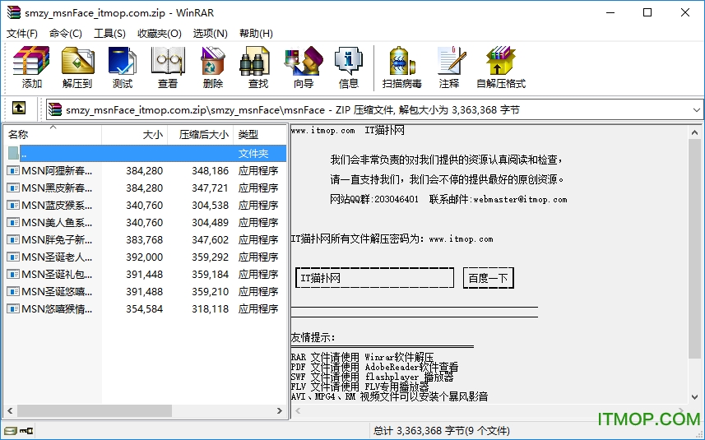Click the size value 383,768
This screenshot has width=705, height=440.
coord(144,240)
